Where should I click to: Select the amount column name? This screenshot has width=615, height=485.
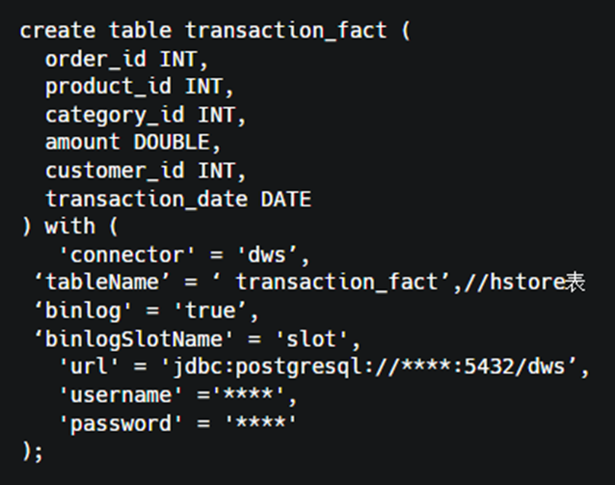click(83, 143)
